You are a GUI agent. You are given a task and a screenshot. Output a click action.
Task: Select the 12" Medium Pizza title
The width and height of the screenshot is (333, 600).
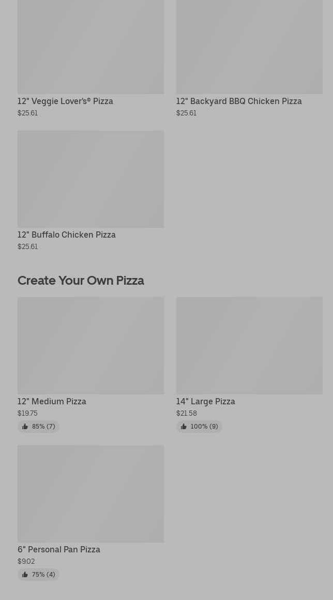[52, 402]
